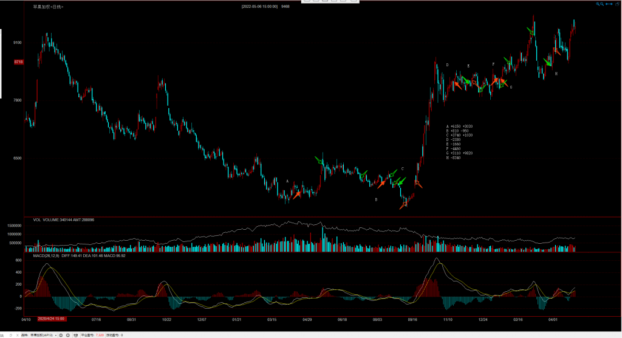The width and height of the screenshot is (622, 338).
Task: Click the 11/10 date on time axis
Action: (x=448, y=318)
